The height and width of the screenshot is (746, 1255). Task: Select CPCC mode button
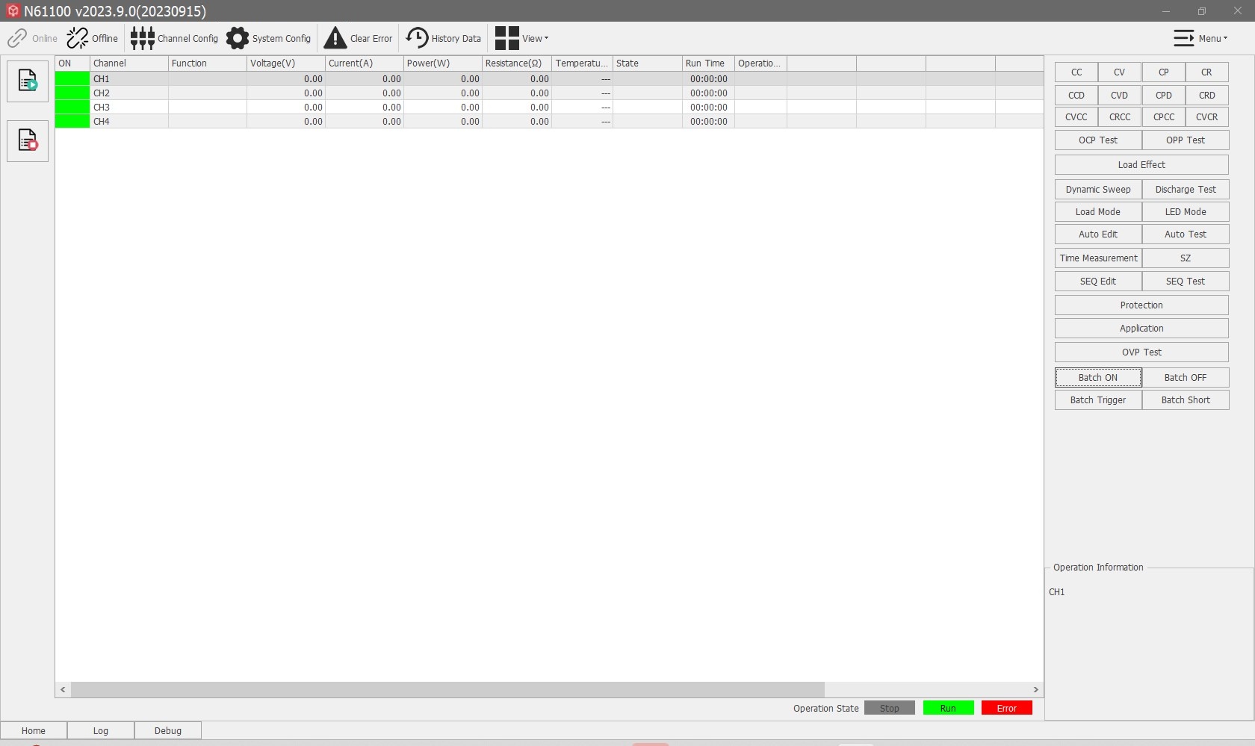1164,117
